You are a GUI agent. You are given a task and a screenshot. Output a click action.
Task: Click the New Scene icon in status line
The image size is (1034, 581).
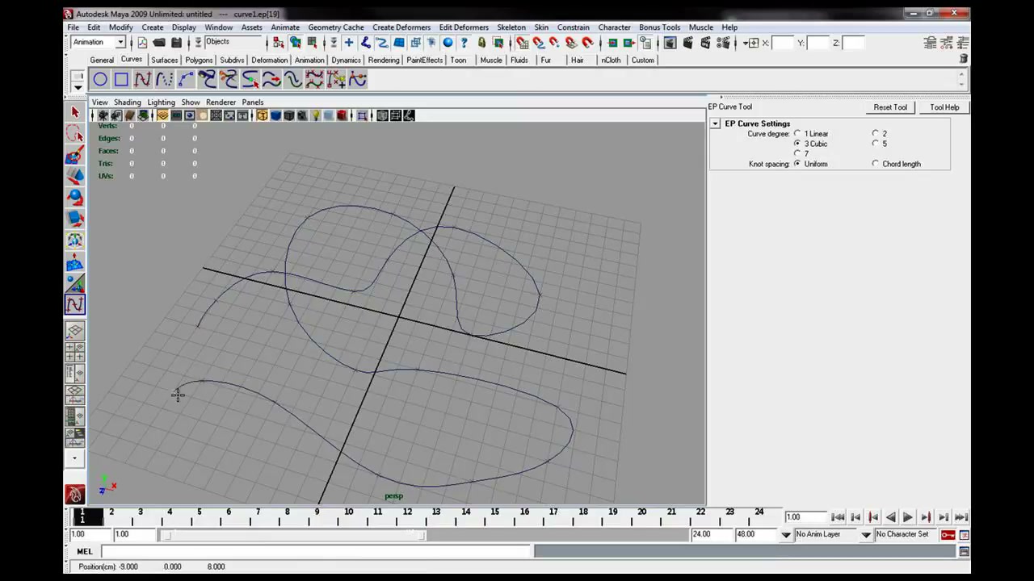pos(143,43)
